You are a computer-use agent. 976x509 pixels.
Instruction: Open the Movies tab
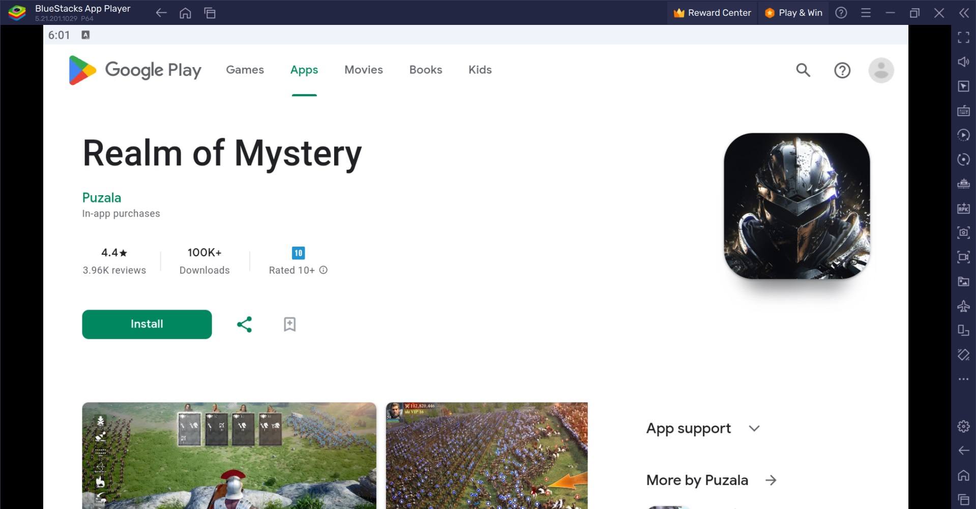coord(364,70)
